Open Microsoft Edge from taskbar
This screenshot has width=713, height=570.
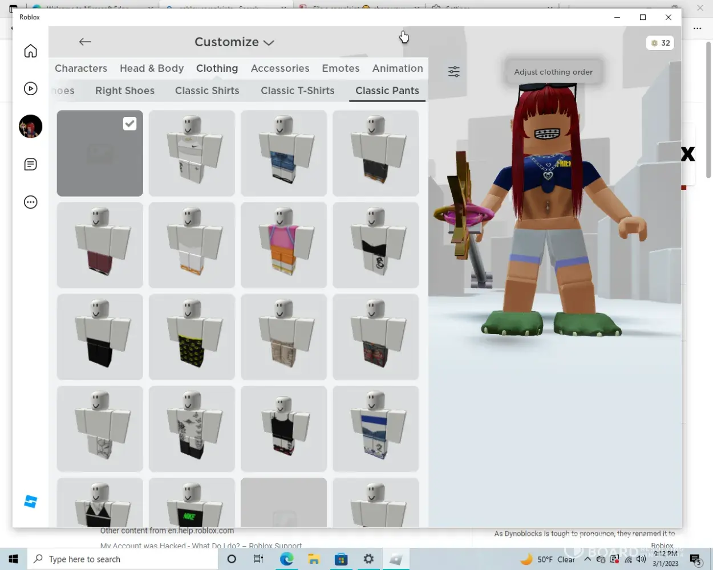pos(286,559)
